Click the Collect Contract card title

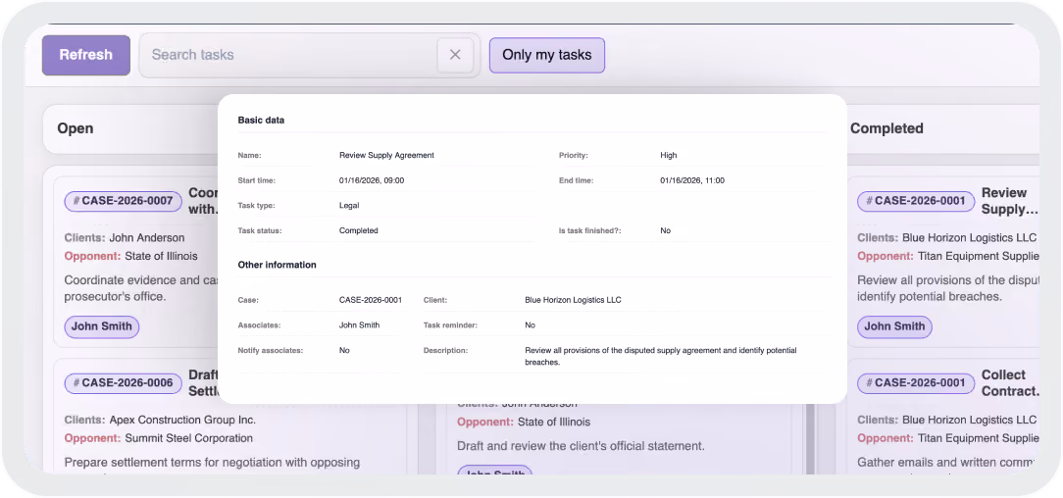(x=1010, y=383)
